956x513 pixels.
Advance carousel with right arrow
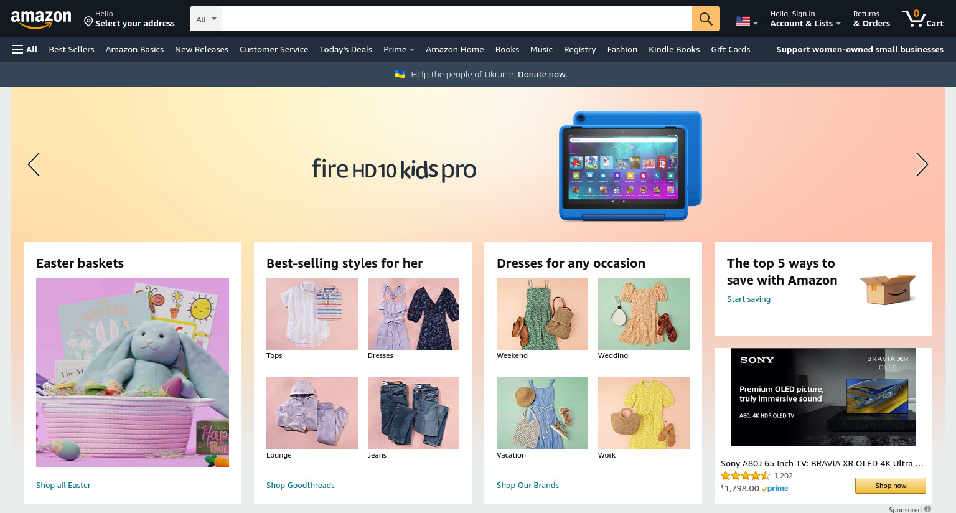(x=922, y=164)
